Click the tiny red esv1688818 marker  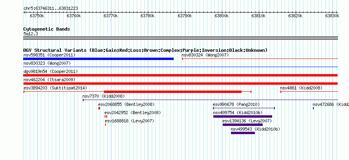coord(105,125)
